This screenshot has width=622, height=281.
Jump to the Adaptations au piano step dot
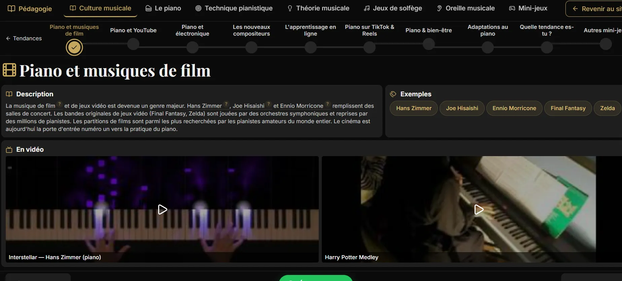(488, 47)
